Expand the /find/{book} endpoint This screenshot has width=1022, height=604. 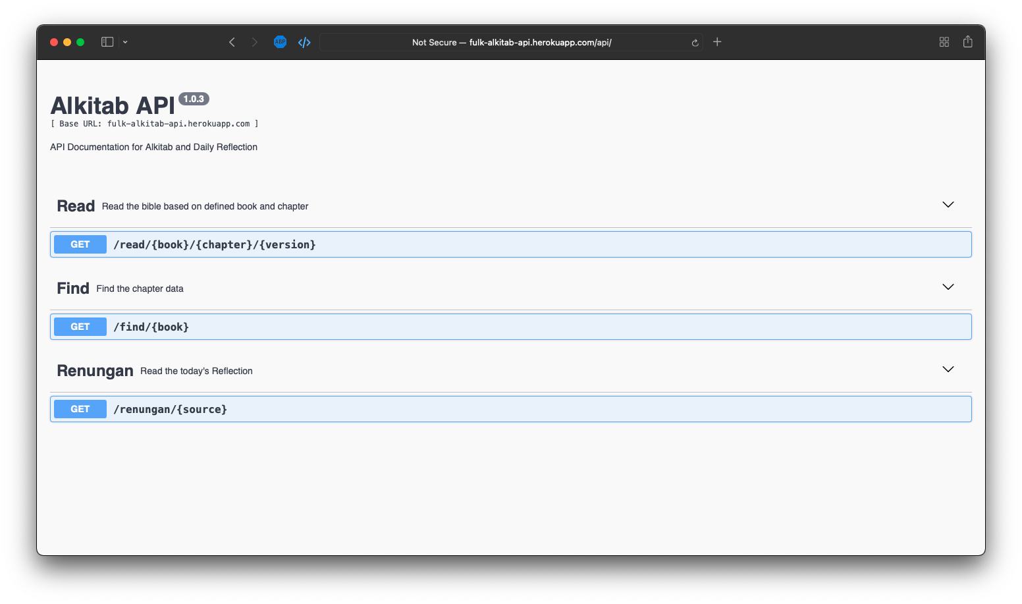click(x=151, y=327)
